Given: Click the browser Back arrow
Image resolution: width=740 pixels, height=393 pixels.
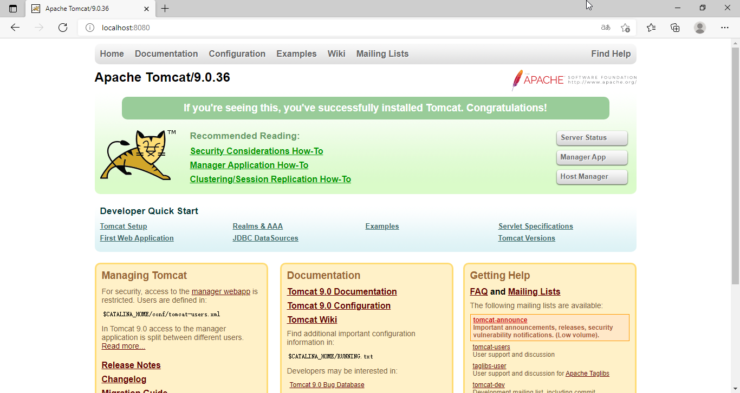Looking at the screenshot, I should [15, 28].
